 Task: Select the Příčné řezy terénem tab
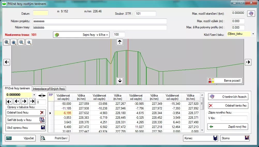coord(18,88)
